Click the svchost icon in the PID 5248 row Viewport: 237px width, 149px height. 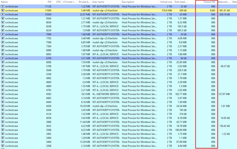click(x=3, y=74)
